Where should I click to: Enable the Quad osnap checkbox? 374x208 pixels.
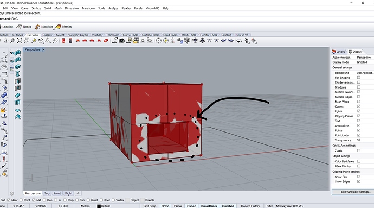click(x=88, y=200)
